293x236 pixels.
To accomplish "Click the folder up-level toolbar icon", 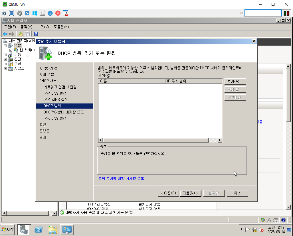I will 20,34.
